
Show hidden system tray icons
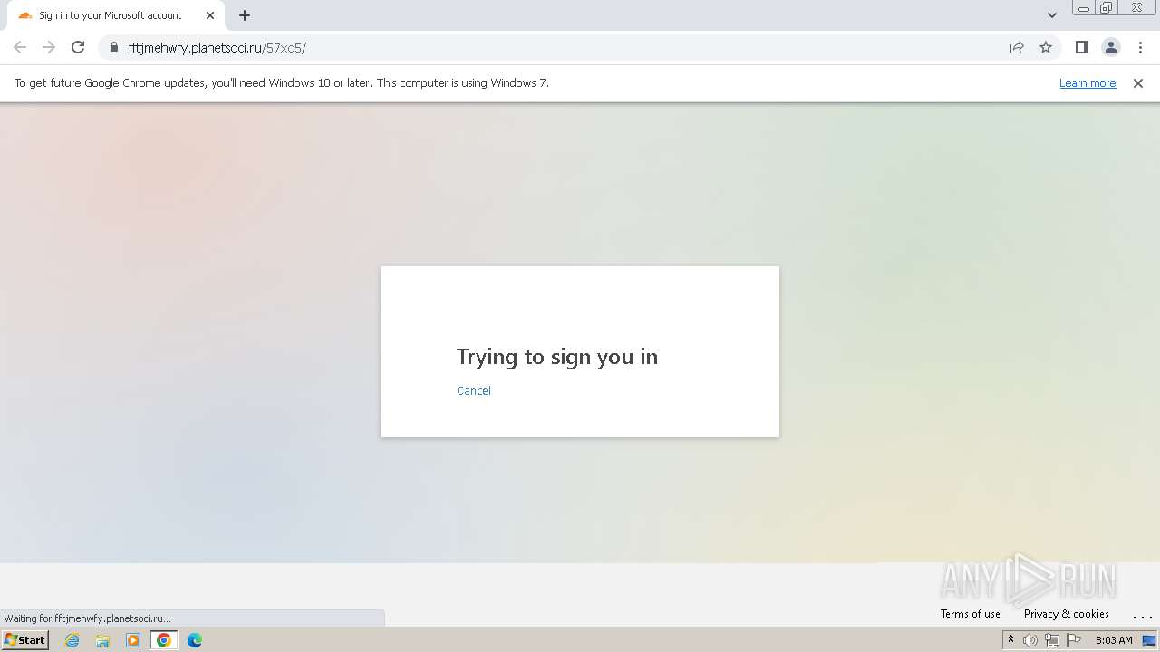pyautogui.click(x=1010, y=639)
